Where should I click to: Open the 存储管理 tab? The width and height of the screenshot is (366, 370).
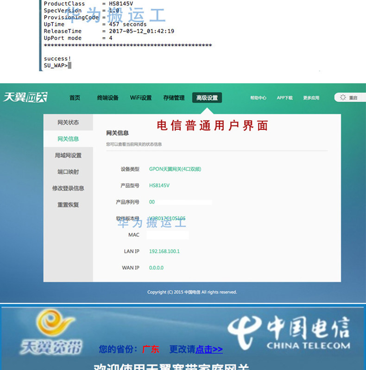pyautogui.click(x=174, y=98)
